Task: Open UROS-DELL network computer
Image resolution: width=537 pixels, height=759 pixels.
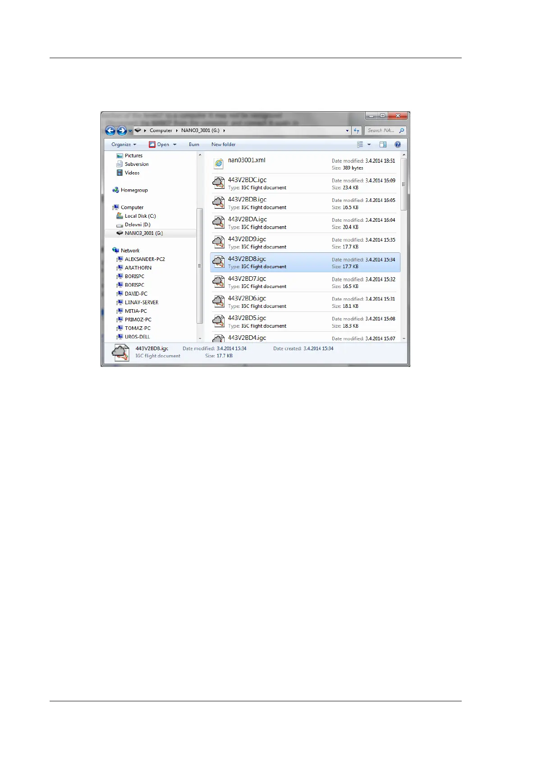Action: pyautogui.click(x=137, y=337)
